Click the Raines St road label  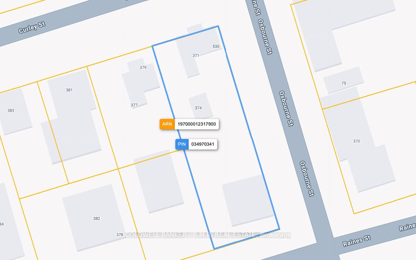pyautogui.click(x=356, y=240)
